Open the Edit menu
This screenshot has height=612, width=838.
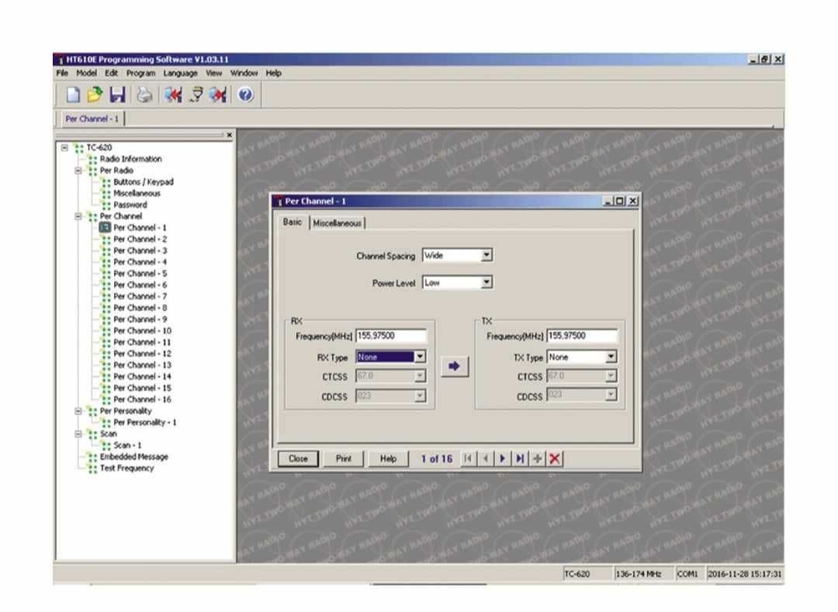[x=111, y=73]
